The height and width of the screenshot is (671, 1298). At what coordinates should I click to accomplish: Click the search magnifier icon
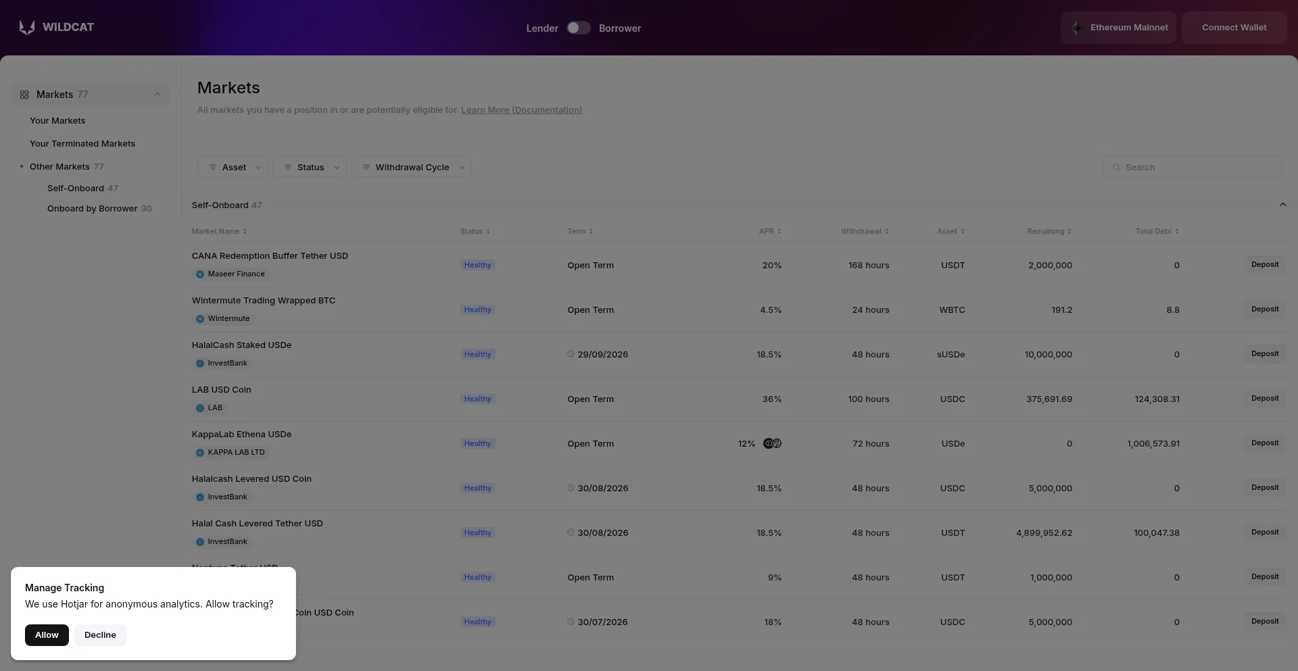pos(1116,168)
